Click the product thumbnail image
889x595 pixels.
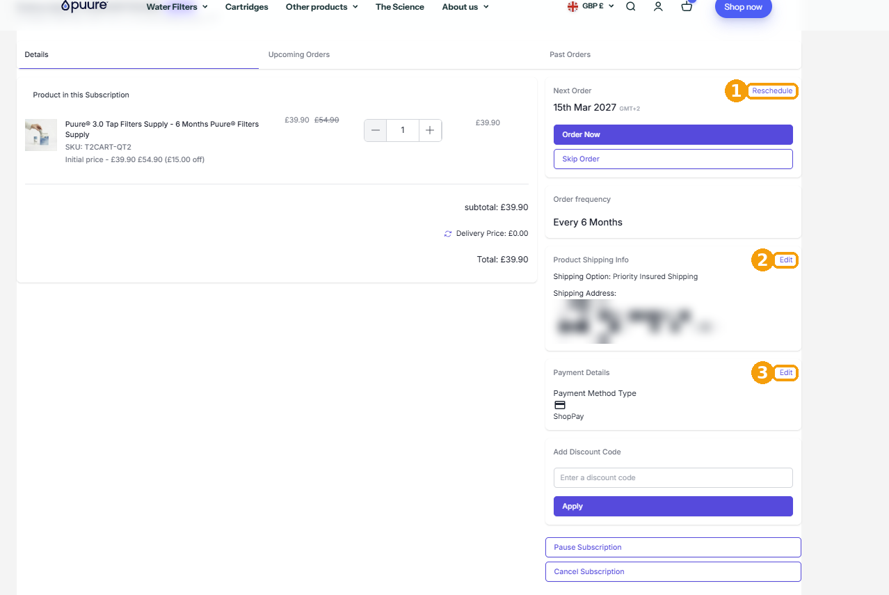[41, 135]
